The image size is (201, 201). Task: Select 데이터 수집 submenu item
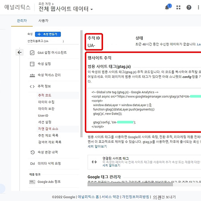(x=46, y=102)
